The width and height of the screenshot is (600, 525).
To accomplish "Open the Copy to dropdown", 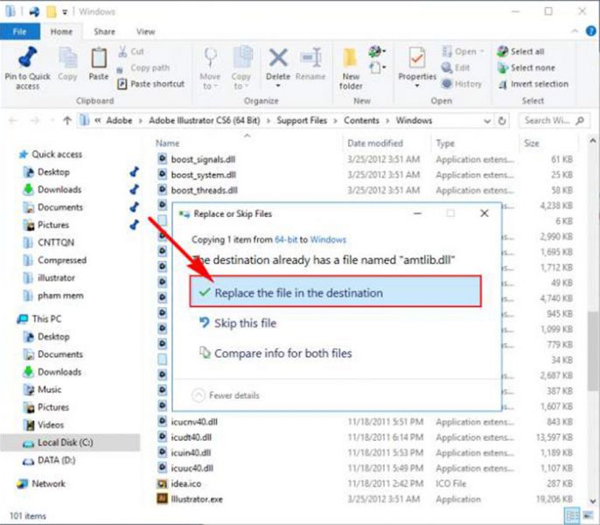I will coord(241,68).
